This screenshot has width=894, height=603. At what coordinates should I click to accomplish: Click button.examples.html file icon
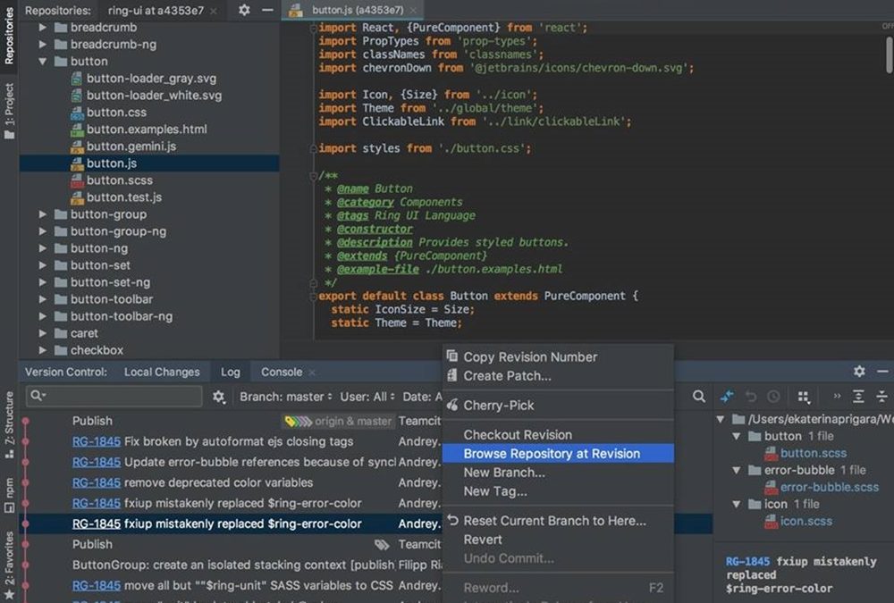[x=77, y=130]
